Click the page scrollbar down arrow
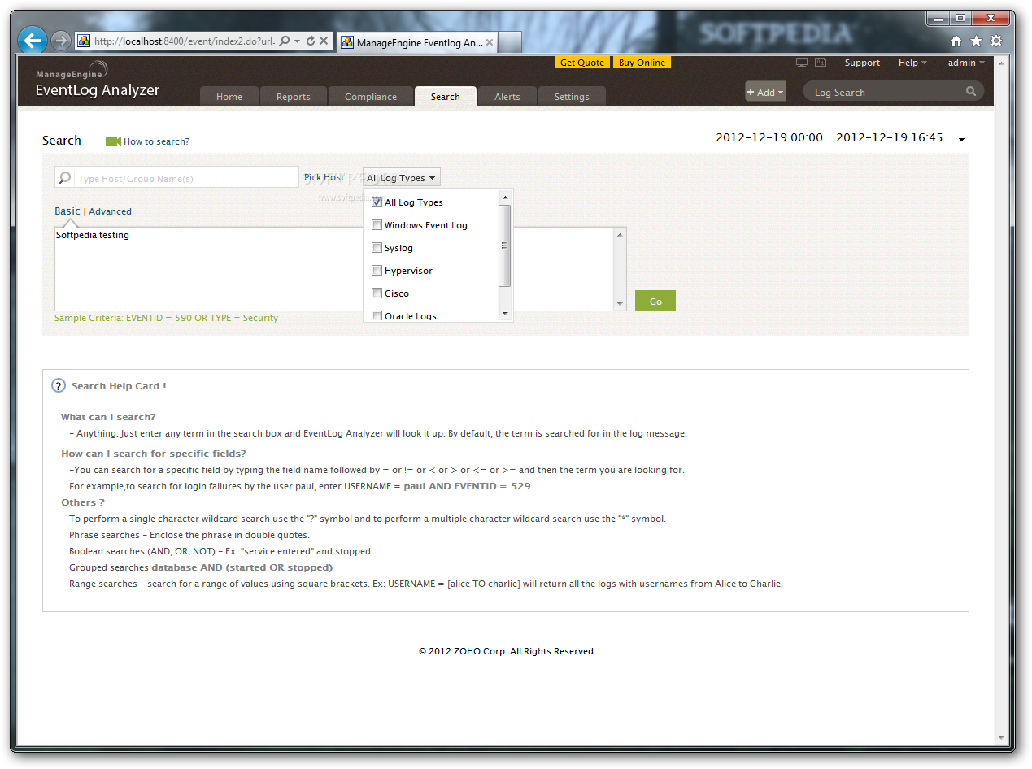Screen dimensions: 1032x769 coord(1001,739)
